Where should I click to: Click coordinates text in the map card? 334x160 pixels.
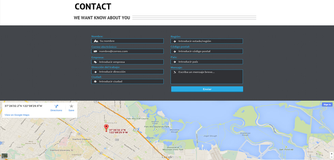[23, 106]
